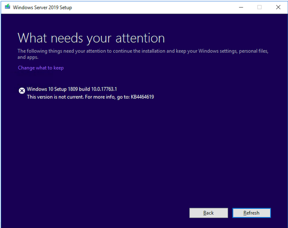Open the Change what to keep link

(x=41, y=68)
